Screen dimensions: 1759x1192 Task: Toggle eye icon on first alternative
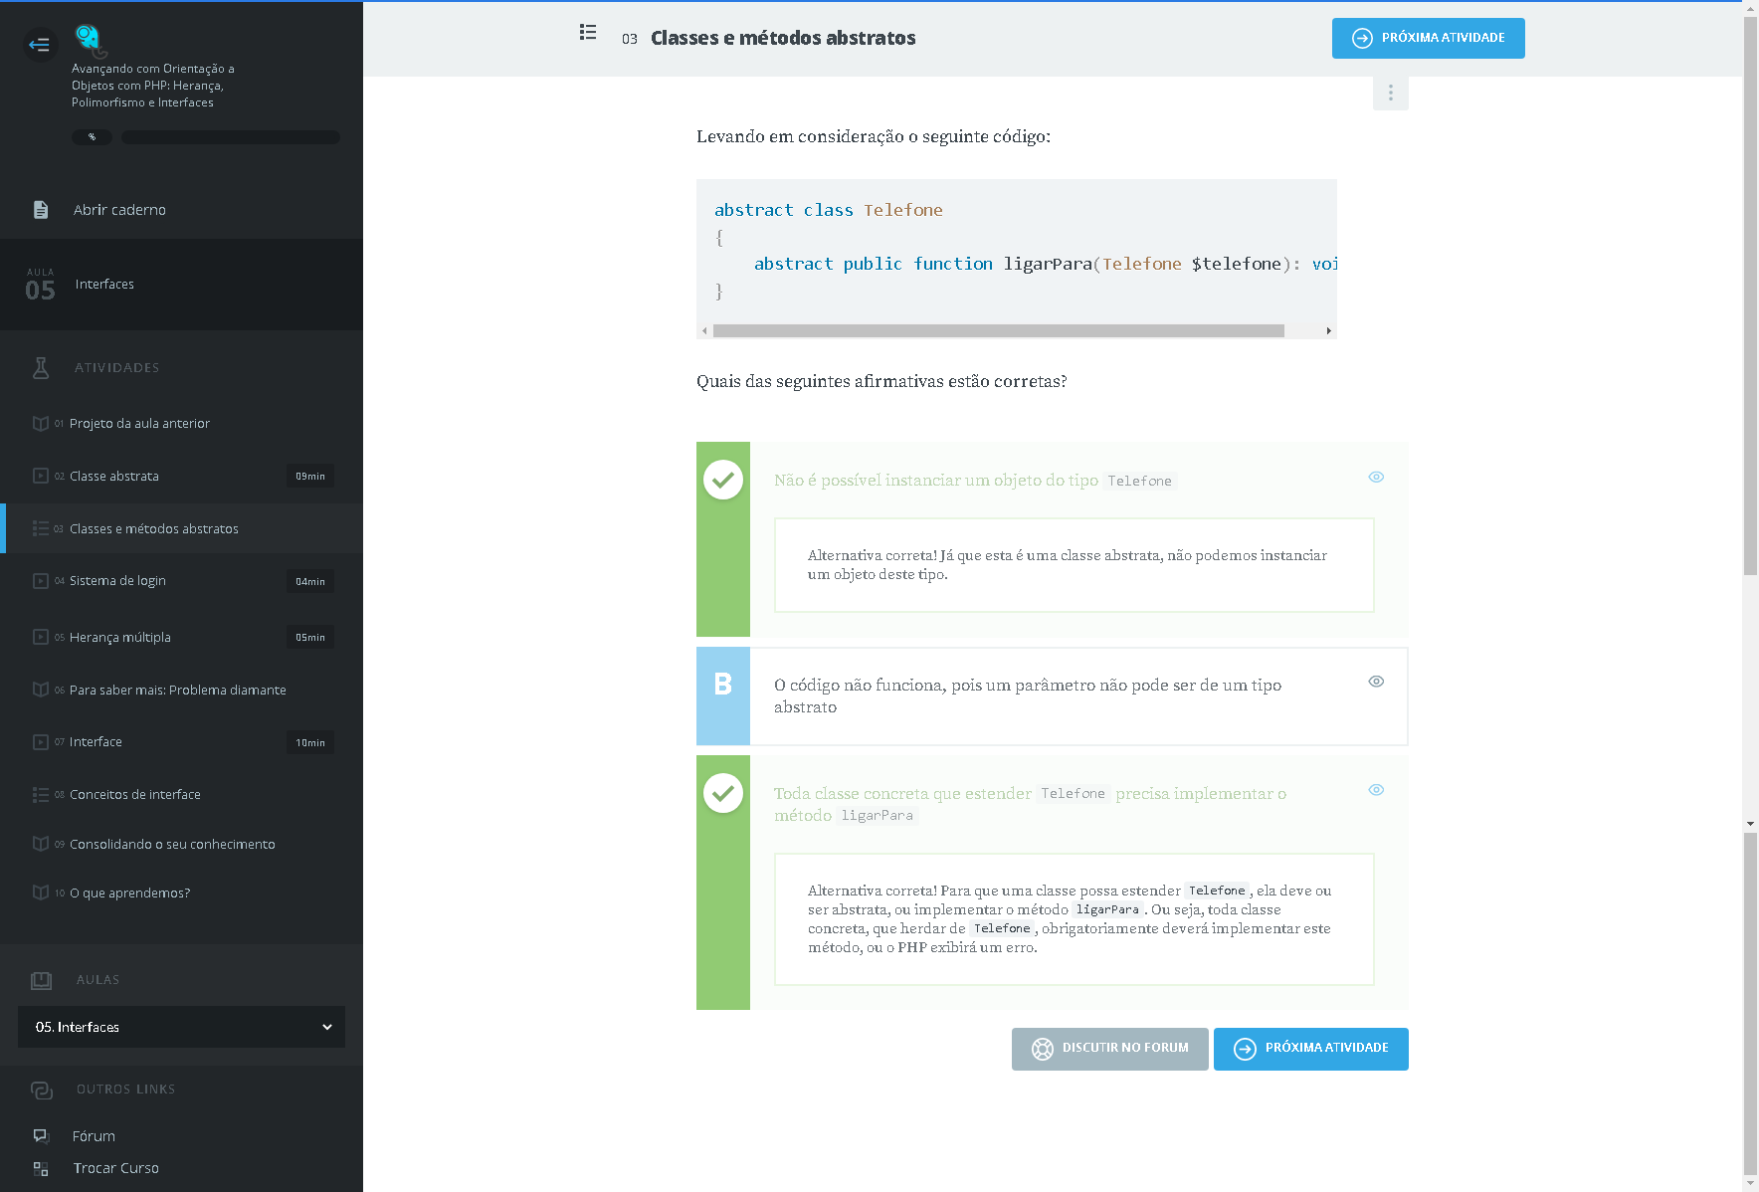point(1376,478)
